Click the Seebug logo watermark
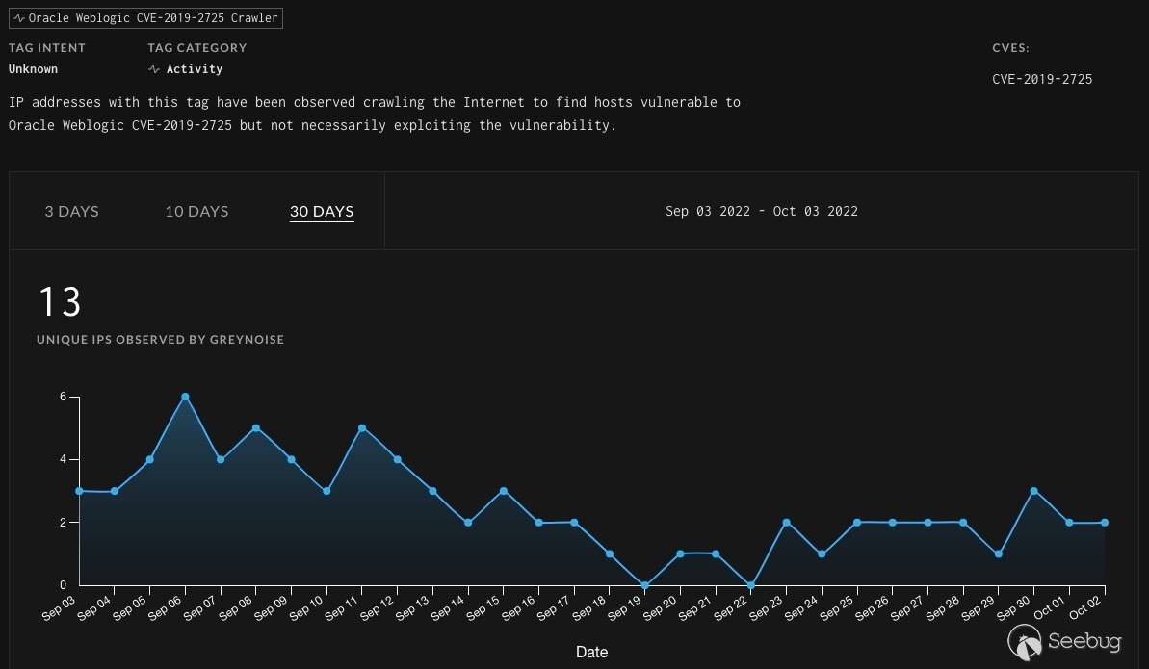 click(x=1065, y=642)
